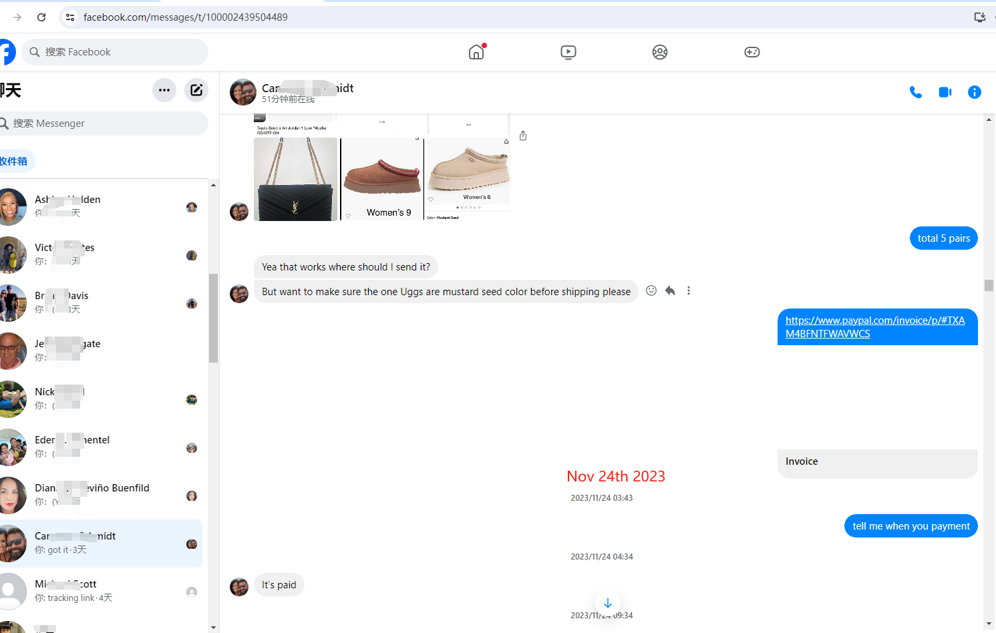Viewport: 996px width, 633px height.
Task: Open the black YSL handbag image
Action: (x=296, y=179)
